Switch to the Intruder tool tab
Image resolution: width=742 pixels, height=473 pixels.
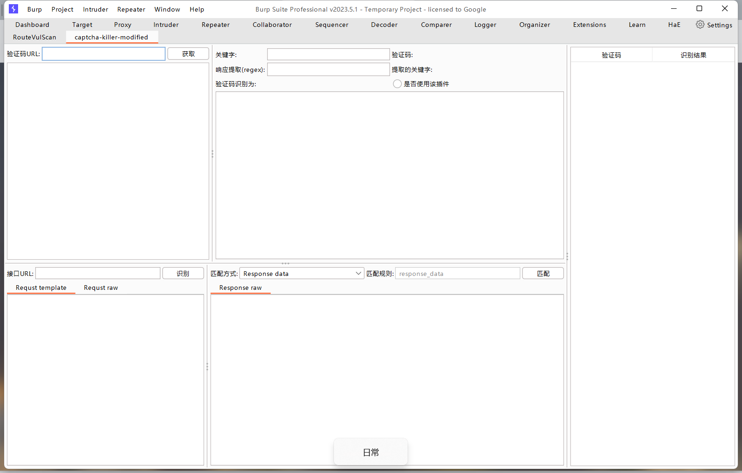166,25
